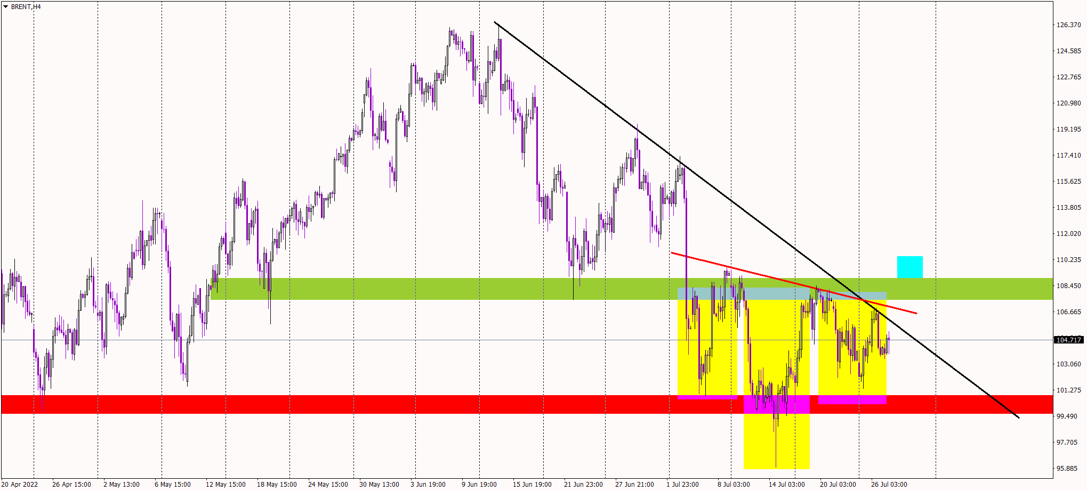Click the 21 Jun 23:00 time label
Viewport: 1087px width, 491px height.
click(583, 484)
